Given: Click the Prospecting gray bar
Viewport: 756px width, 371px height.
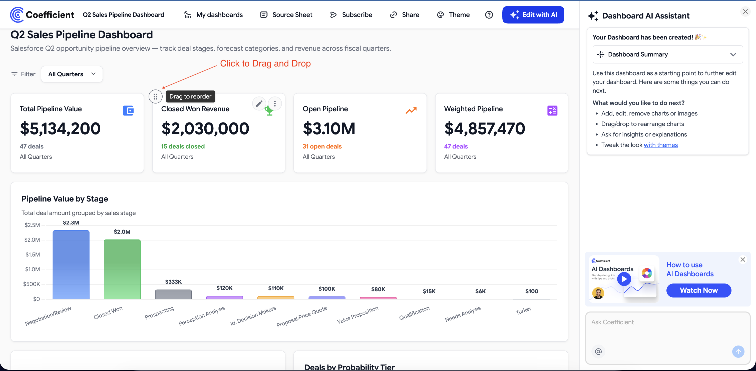Looking at the screenshot, I should point(173,294).
